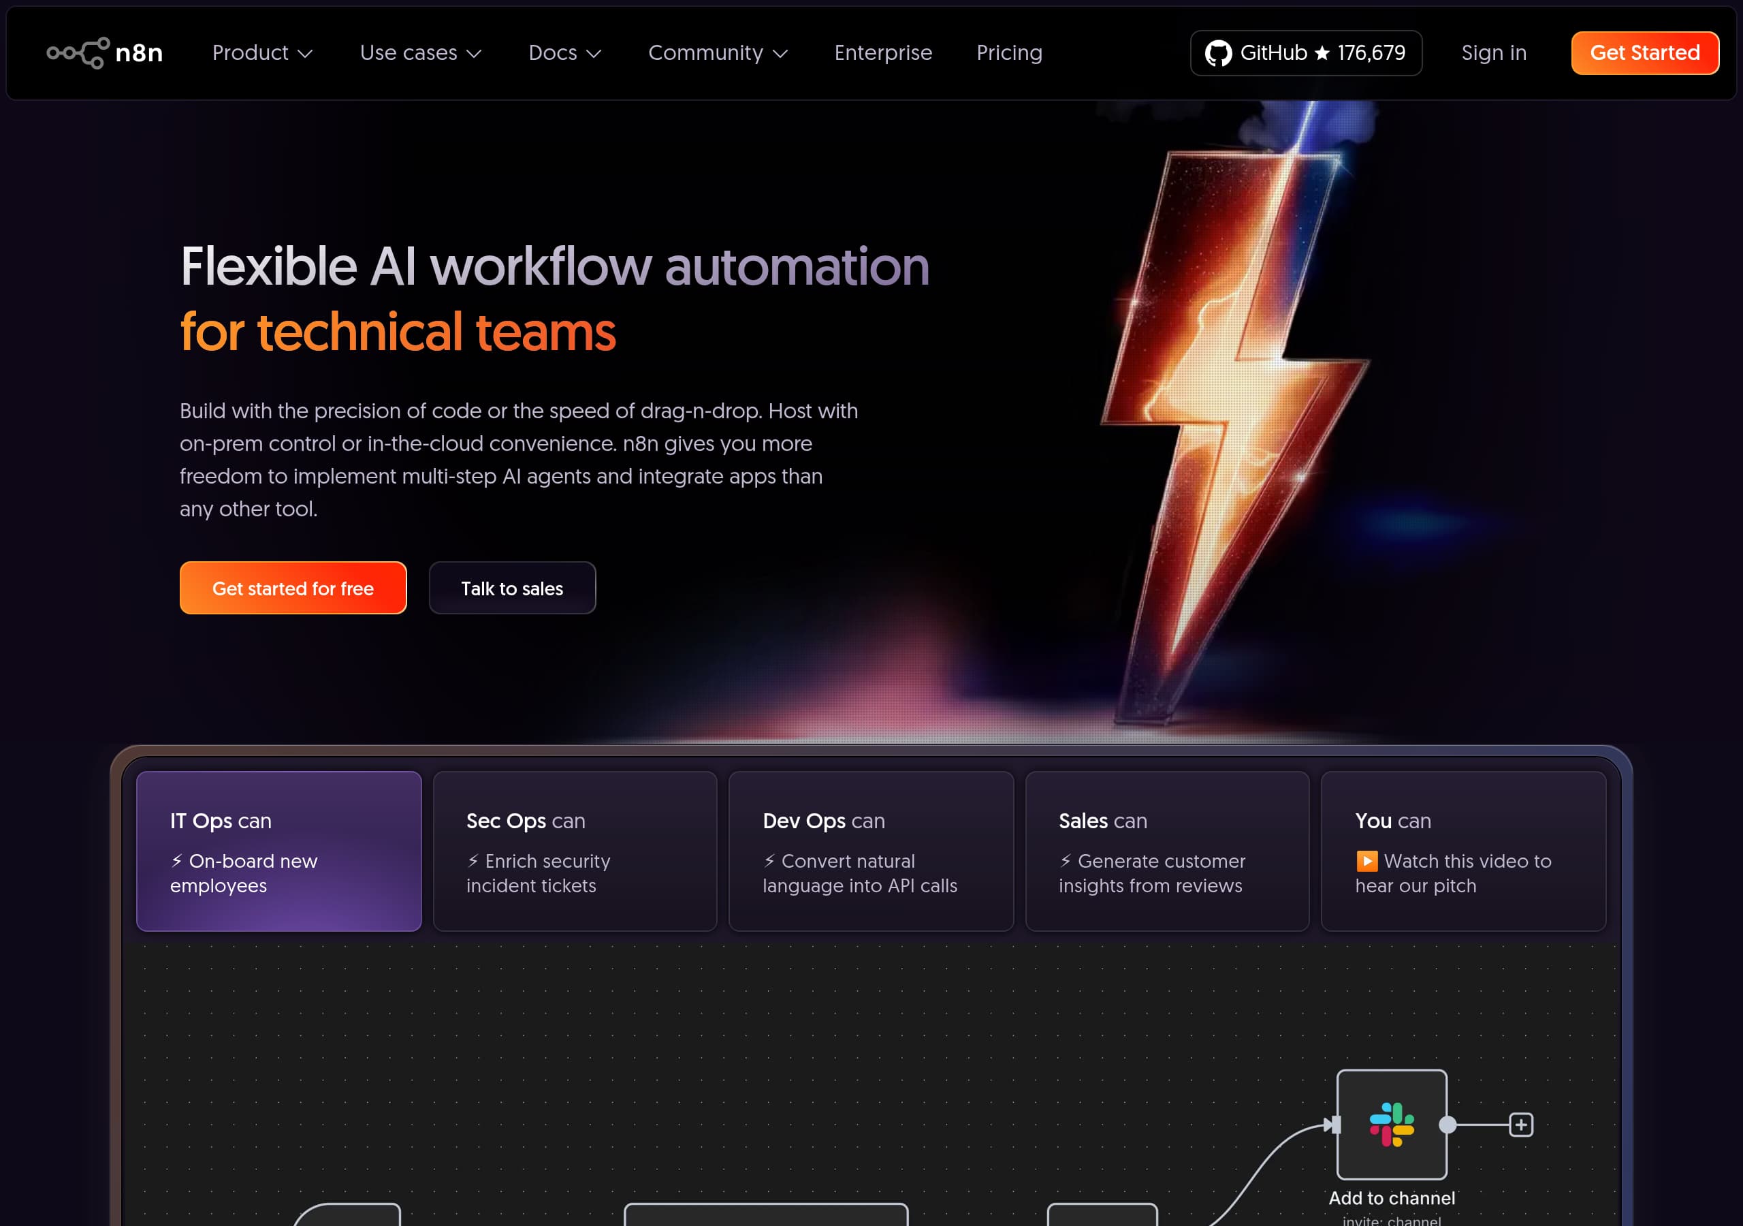The height and width of the screenshot is (1226, 1743).
Task: Click the Get Started button
Action: [x=1644, y=52]
